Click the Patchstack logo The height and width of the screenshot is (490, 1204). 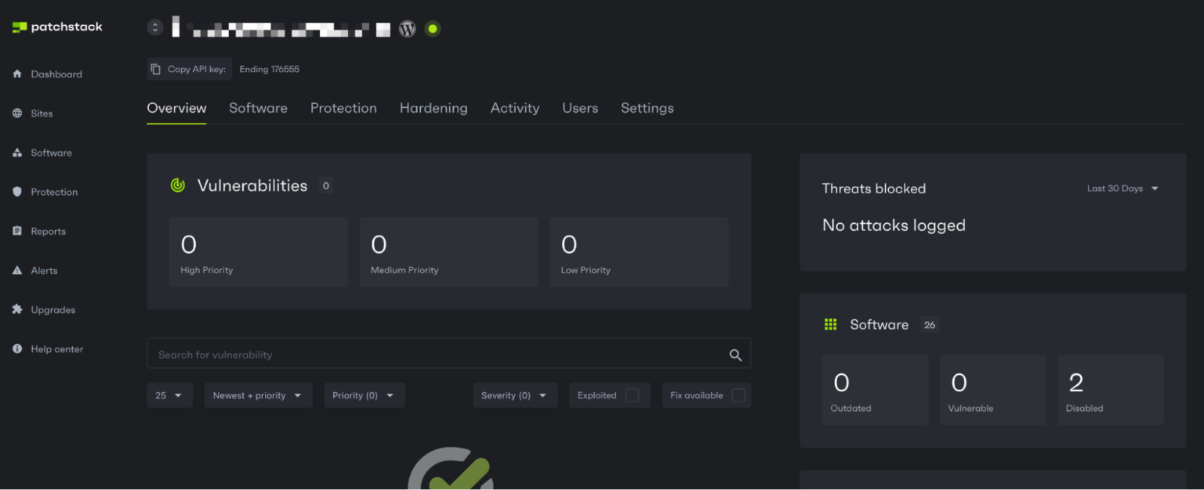[56, 26]
